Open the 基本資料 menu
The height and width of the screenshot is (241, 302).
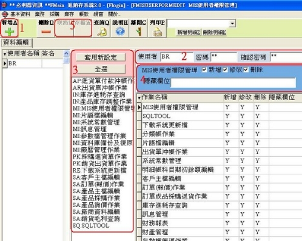pos(20,14)
